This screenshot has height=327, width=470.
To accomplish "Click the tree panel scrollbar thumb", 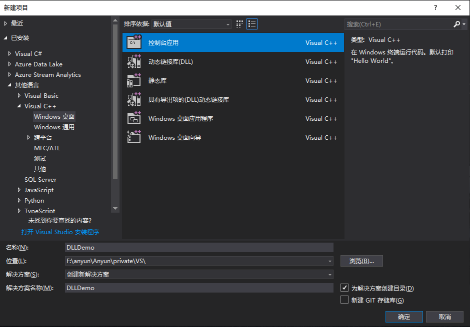I will pos(115,102).
